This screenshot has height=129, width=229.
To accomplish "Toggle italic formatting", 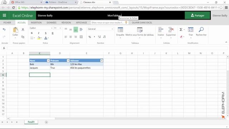I will [x=39, y=33].
